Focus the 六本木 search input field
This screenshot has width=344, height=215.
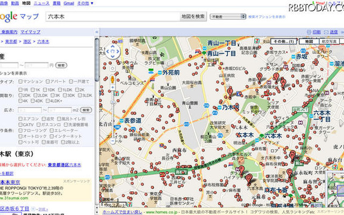(113, 17)
